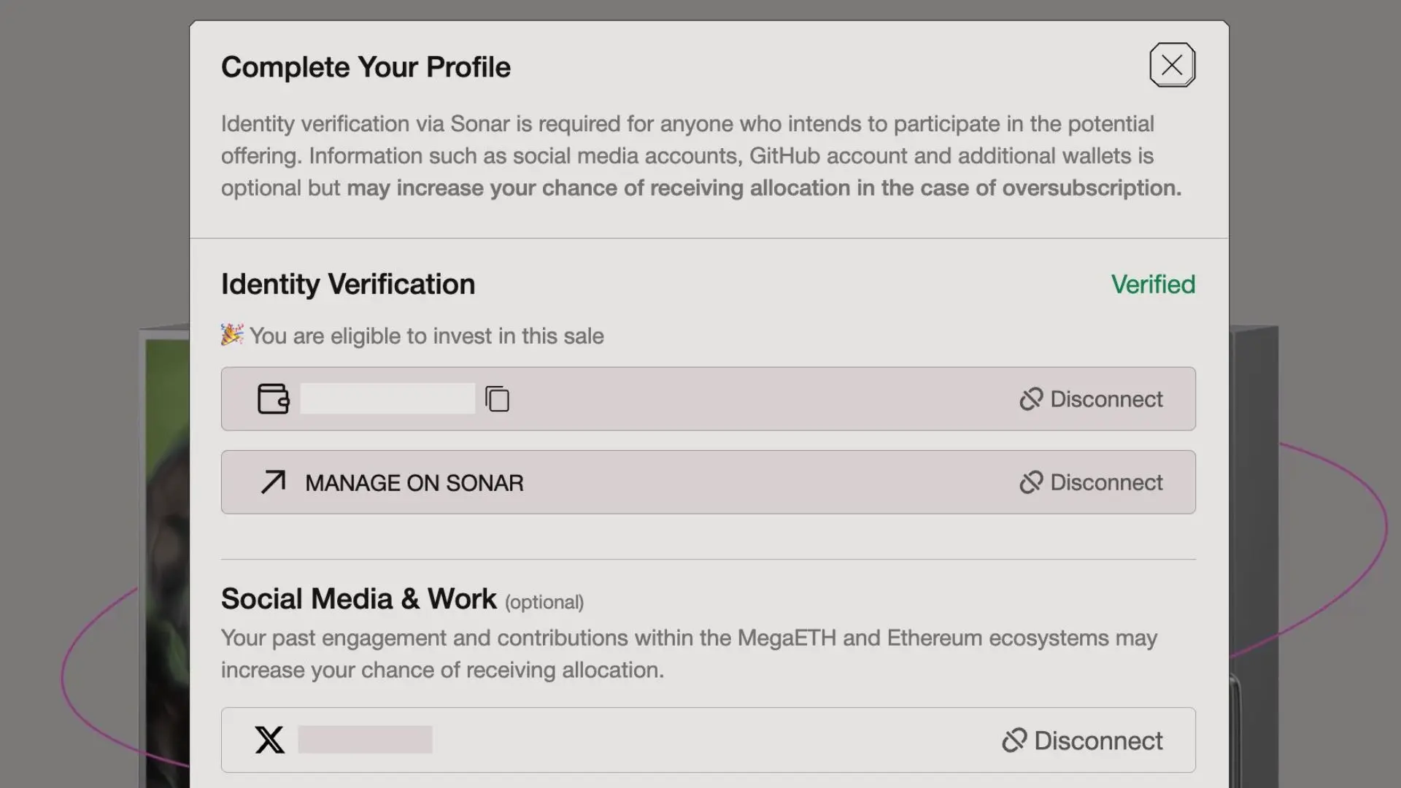
Task: Select the redacted X username field
Action: 365,740
